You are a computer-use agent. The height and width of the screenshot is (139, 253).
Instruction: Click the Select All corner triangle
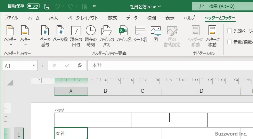[10, 83]
